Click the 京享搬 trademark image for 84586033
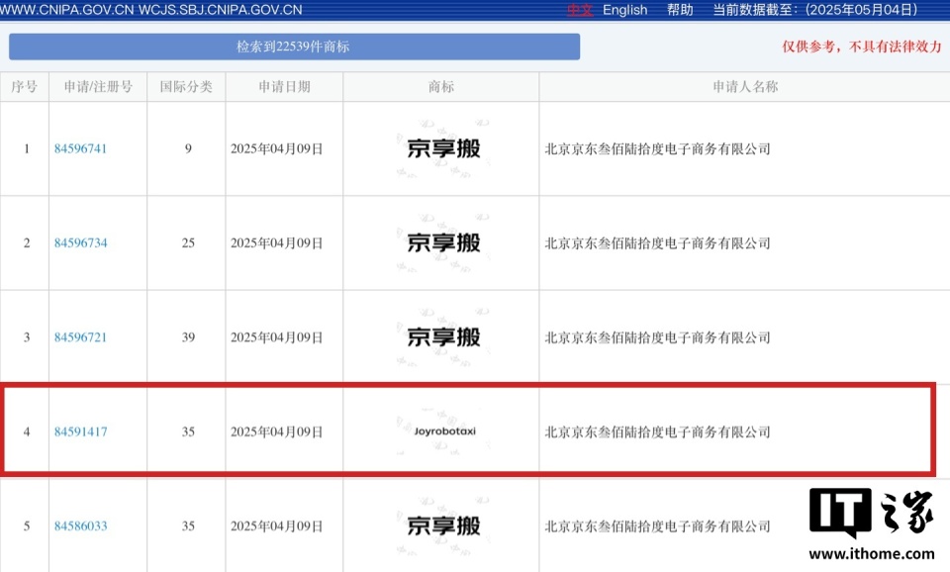950x572 pixels. pos(443,525)
